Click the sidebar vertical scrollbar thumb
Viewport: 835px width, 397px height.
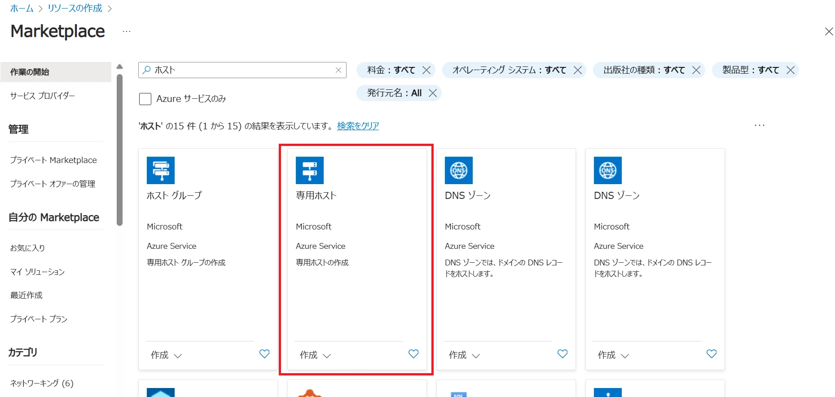click(119, 150)
